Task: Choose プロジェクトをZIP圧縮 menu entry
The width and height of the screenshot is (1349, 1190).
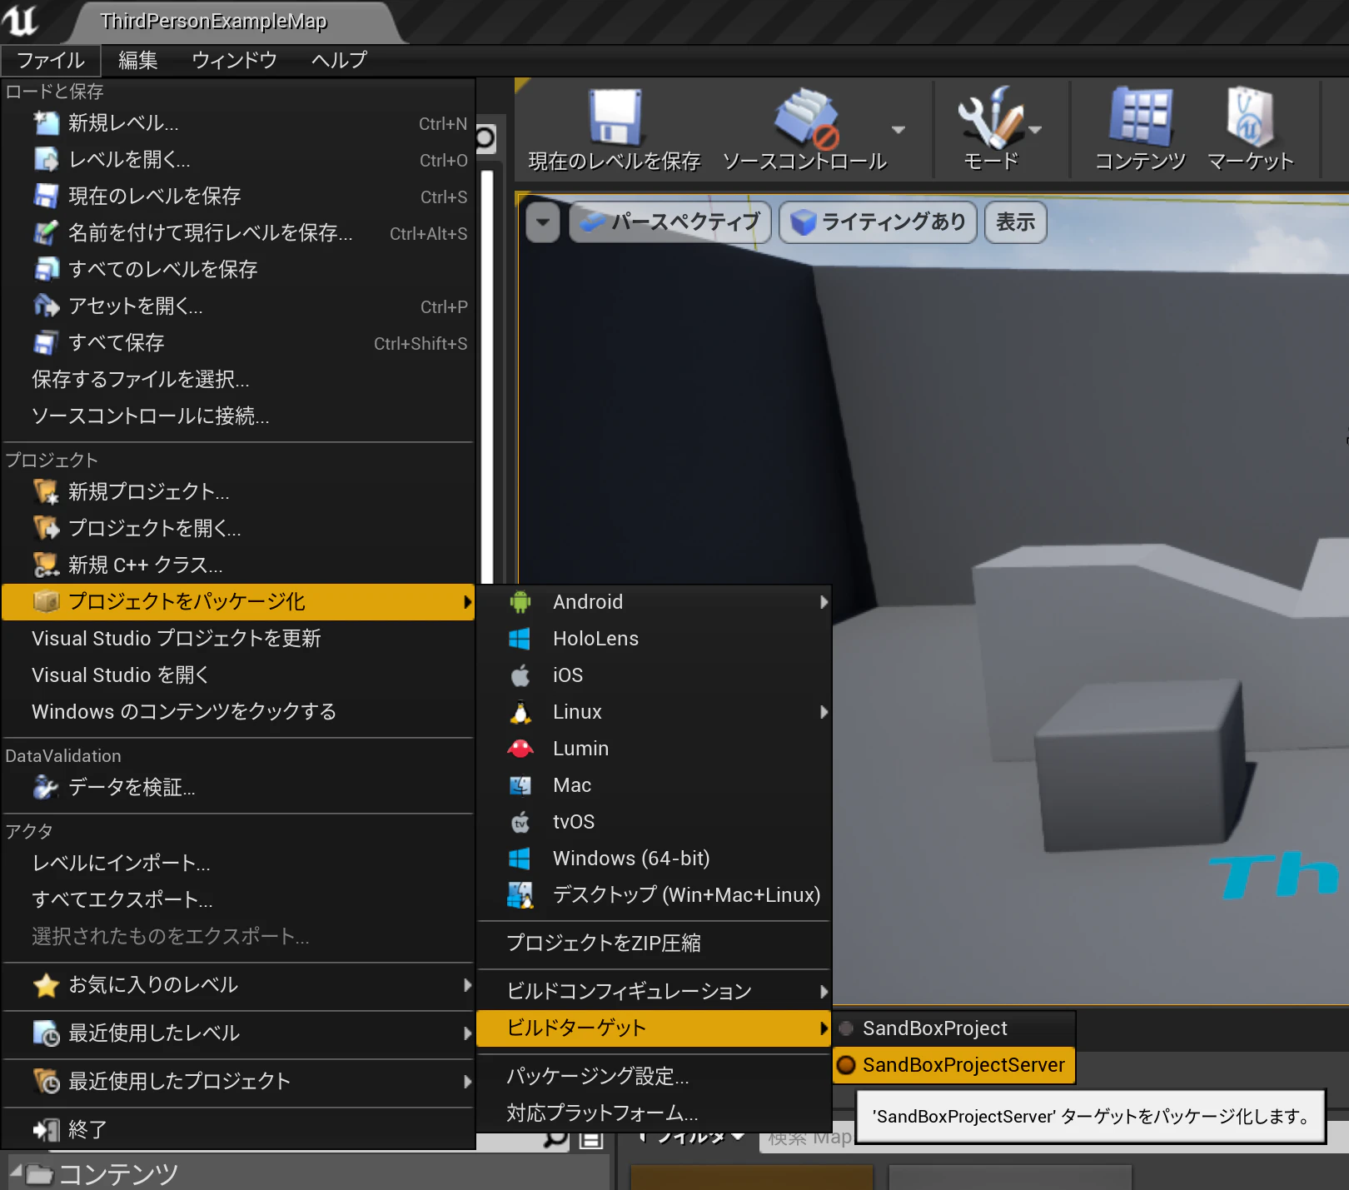Action: coord(654,944)
